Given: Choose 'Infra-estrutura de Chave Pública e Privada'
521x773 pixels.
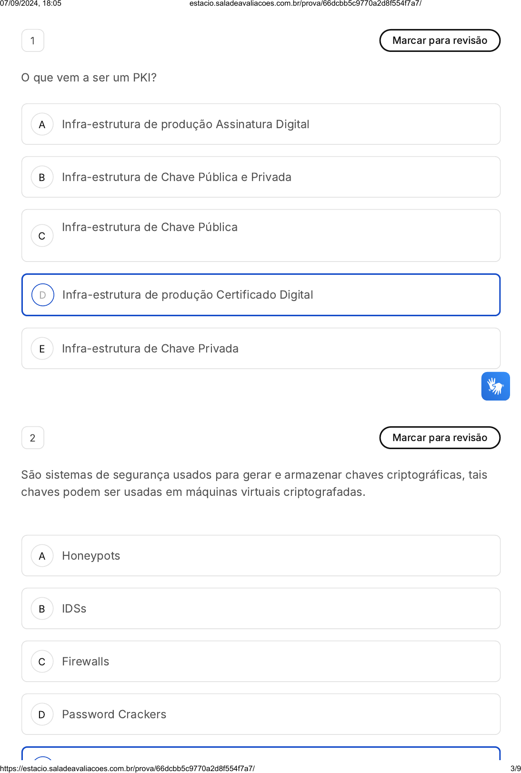Looking at the screenshot, I should (176, 177).
